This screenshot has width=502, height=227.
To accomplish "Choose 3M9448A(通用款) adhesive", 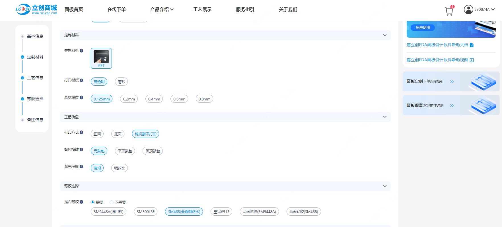I will point(108,212).
